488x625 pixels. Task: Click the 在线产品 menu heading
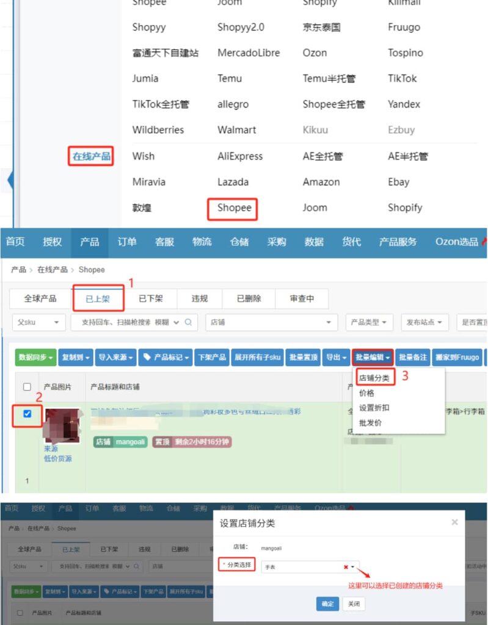[91, 156]
